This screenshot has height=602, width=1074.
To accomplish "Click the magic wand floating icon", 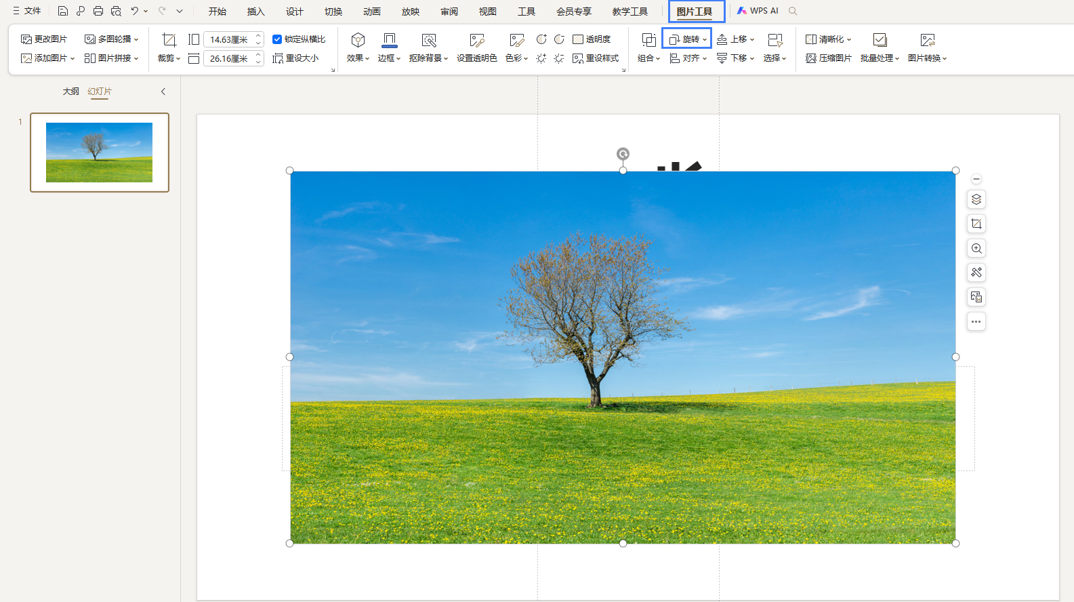I will click(x=976, y=273).
